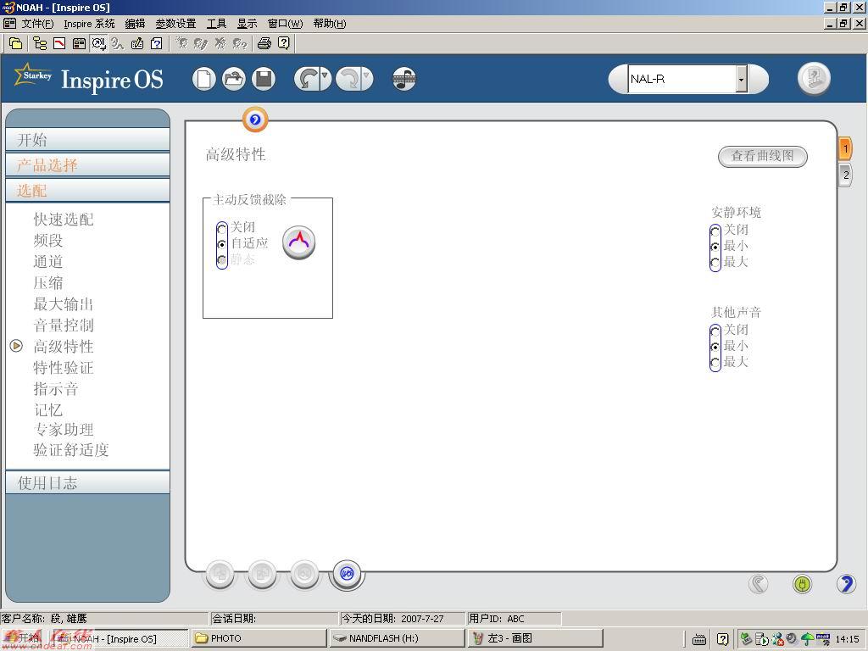The width and height of the screenshot is (868, 651).
Task: Expand the 使用日志 sidebar section
Action: point(87,482)
